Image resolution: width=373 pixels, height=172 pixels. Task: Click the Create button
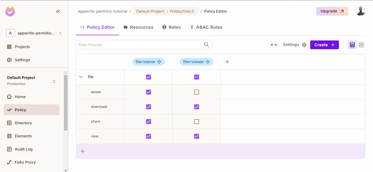[x=324, y=45]
